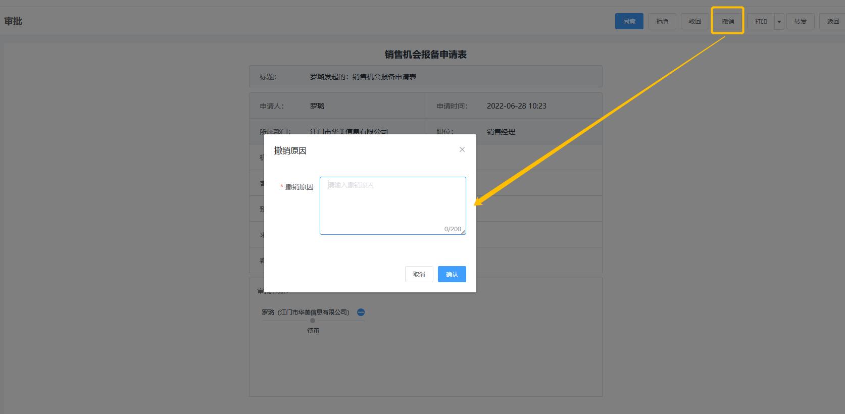The width and height of the screenshot is (845, 414).
Task: Click approver label 罗璐（江门市华美信息有限公司）
Action: coord(306,313)
